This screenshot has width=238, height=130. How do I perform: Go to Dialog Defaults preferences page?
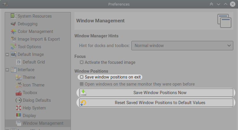coord(37,100)
